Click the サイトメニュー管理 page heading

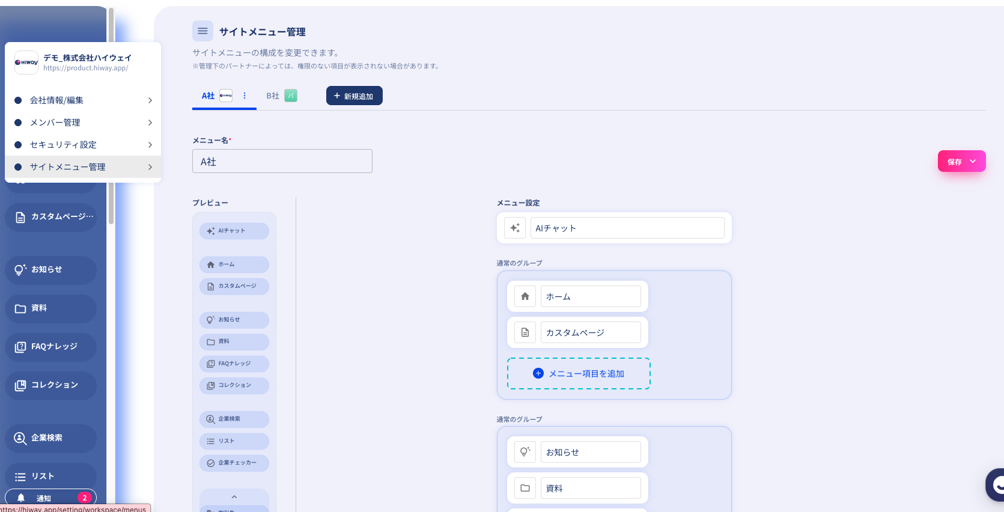tap(262, 32)
